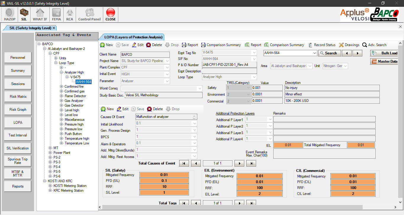Add a New cause of event

point(107,109)
